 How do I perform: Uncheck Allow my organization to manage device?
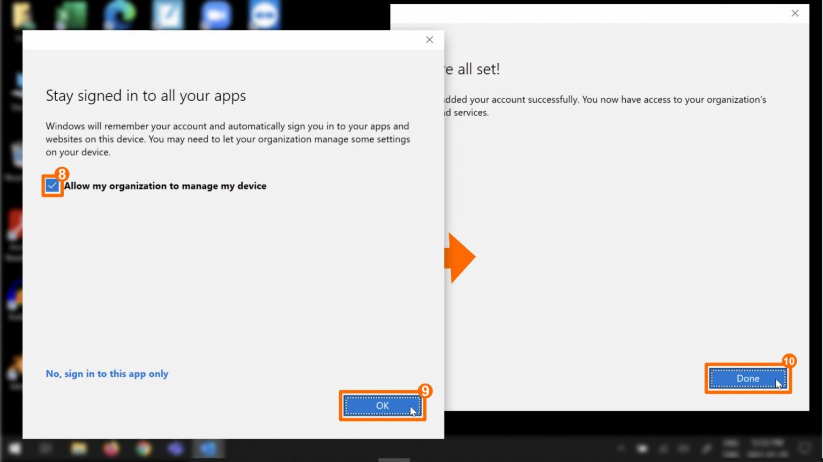coord(52,186)
